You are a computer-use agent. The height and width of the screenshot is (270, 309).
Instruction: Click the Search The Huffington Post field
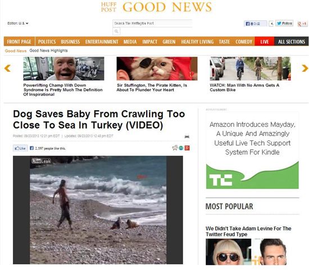point(152,23)
